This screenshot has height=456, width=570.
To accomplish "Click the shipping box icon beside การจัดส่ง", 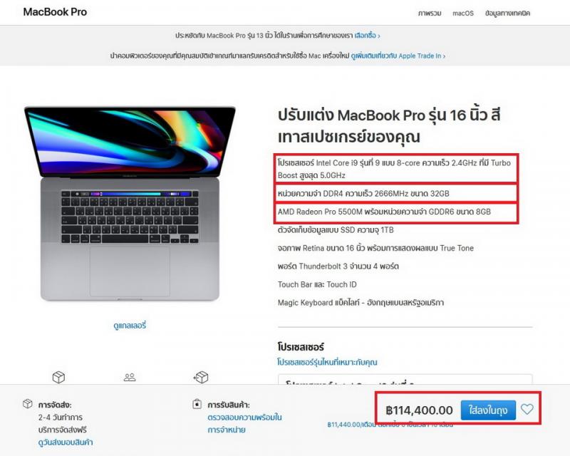I will (28, 404).
